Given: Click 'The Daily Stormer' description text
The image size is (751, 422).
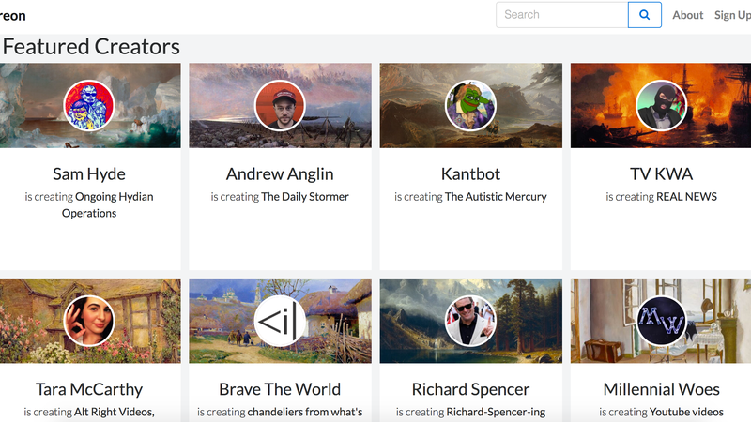Looking at the screenshot, I should pos(304,197).
